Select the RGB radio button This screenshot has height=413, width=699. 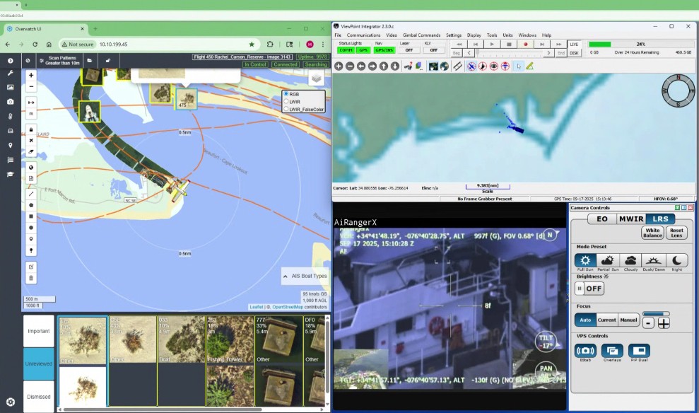coord(286,94)
